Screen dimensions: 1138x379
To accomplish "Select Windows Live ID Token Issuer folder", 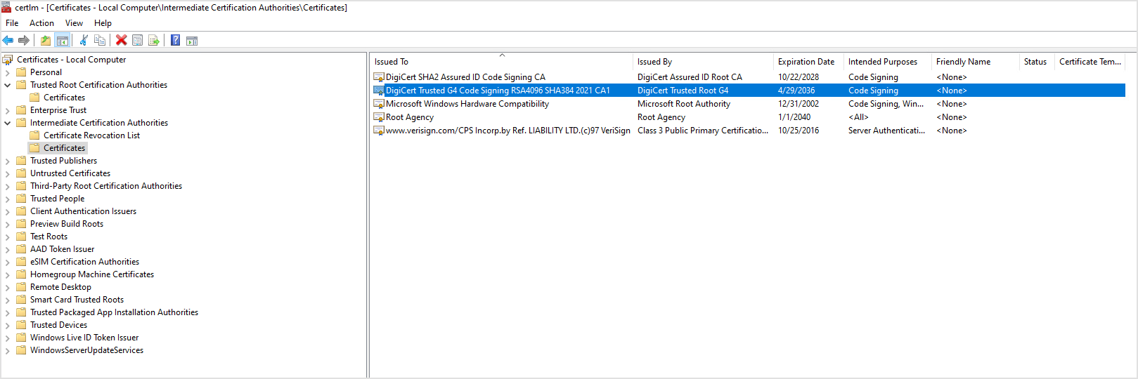I will coord(84,338).
